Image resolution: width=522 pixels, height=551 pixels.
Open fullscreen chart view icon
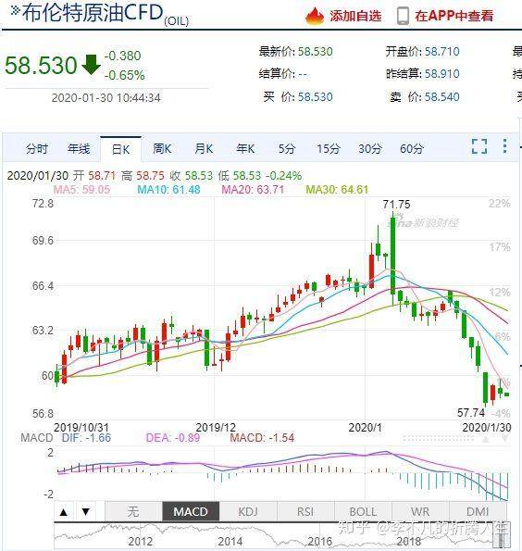[479, 146]
